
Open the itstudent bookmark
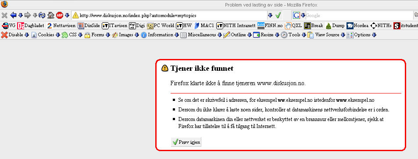pyautogui.click(x=405, y=26)
